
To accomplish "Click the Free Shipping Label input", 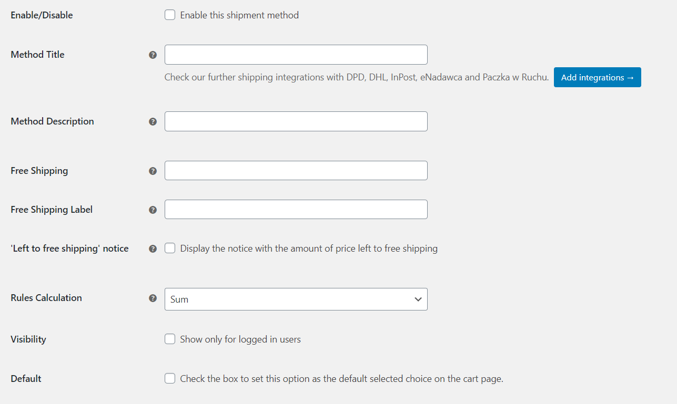I will [296, 210].
